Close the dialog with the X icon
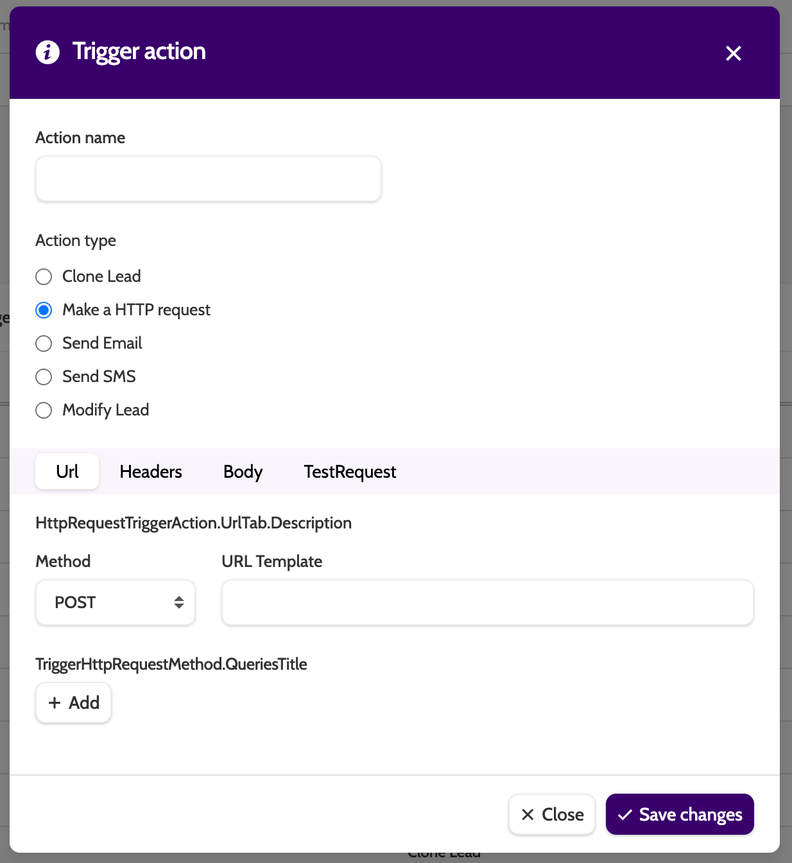 coord(733,53)
